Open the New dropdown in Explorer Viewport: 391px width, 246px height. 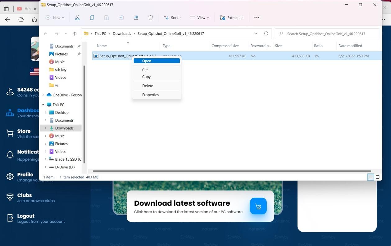tap(55, 18)
